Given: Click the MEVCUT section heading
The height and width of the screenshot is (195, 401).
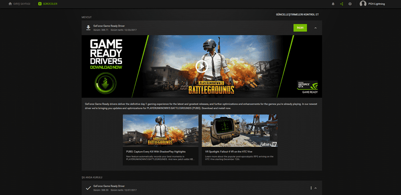Looking at the screenshot, I should pyautogui.click(x=87, y=17).
